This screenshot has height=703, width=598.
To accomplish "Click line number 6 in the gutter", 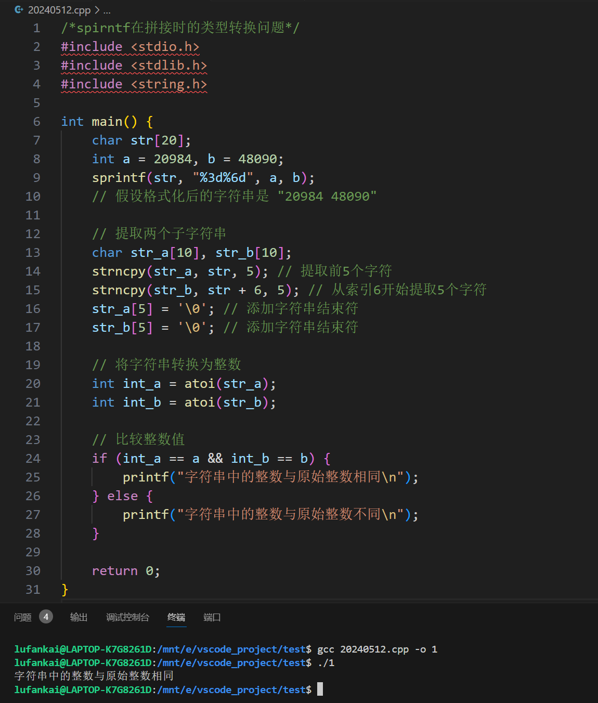I will tap(36, 122).
